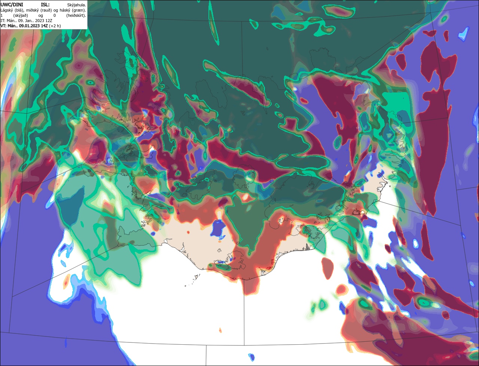479x366 pixels.
Task: Click the '(+2 h)' forecast offset text
Action: 55,26
